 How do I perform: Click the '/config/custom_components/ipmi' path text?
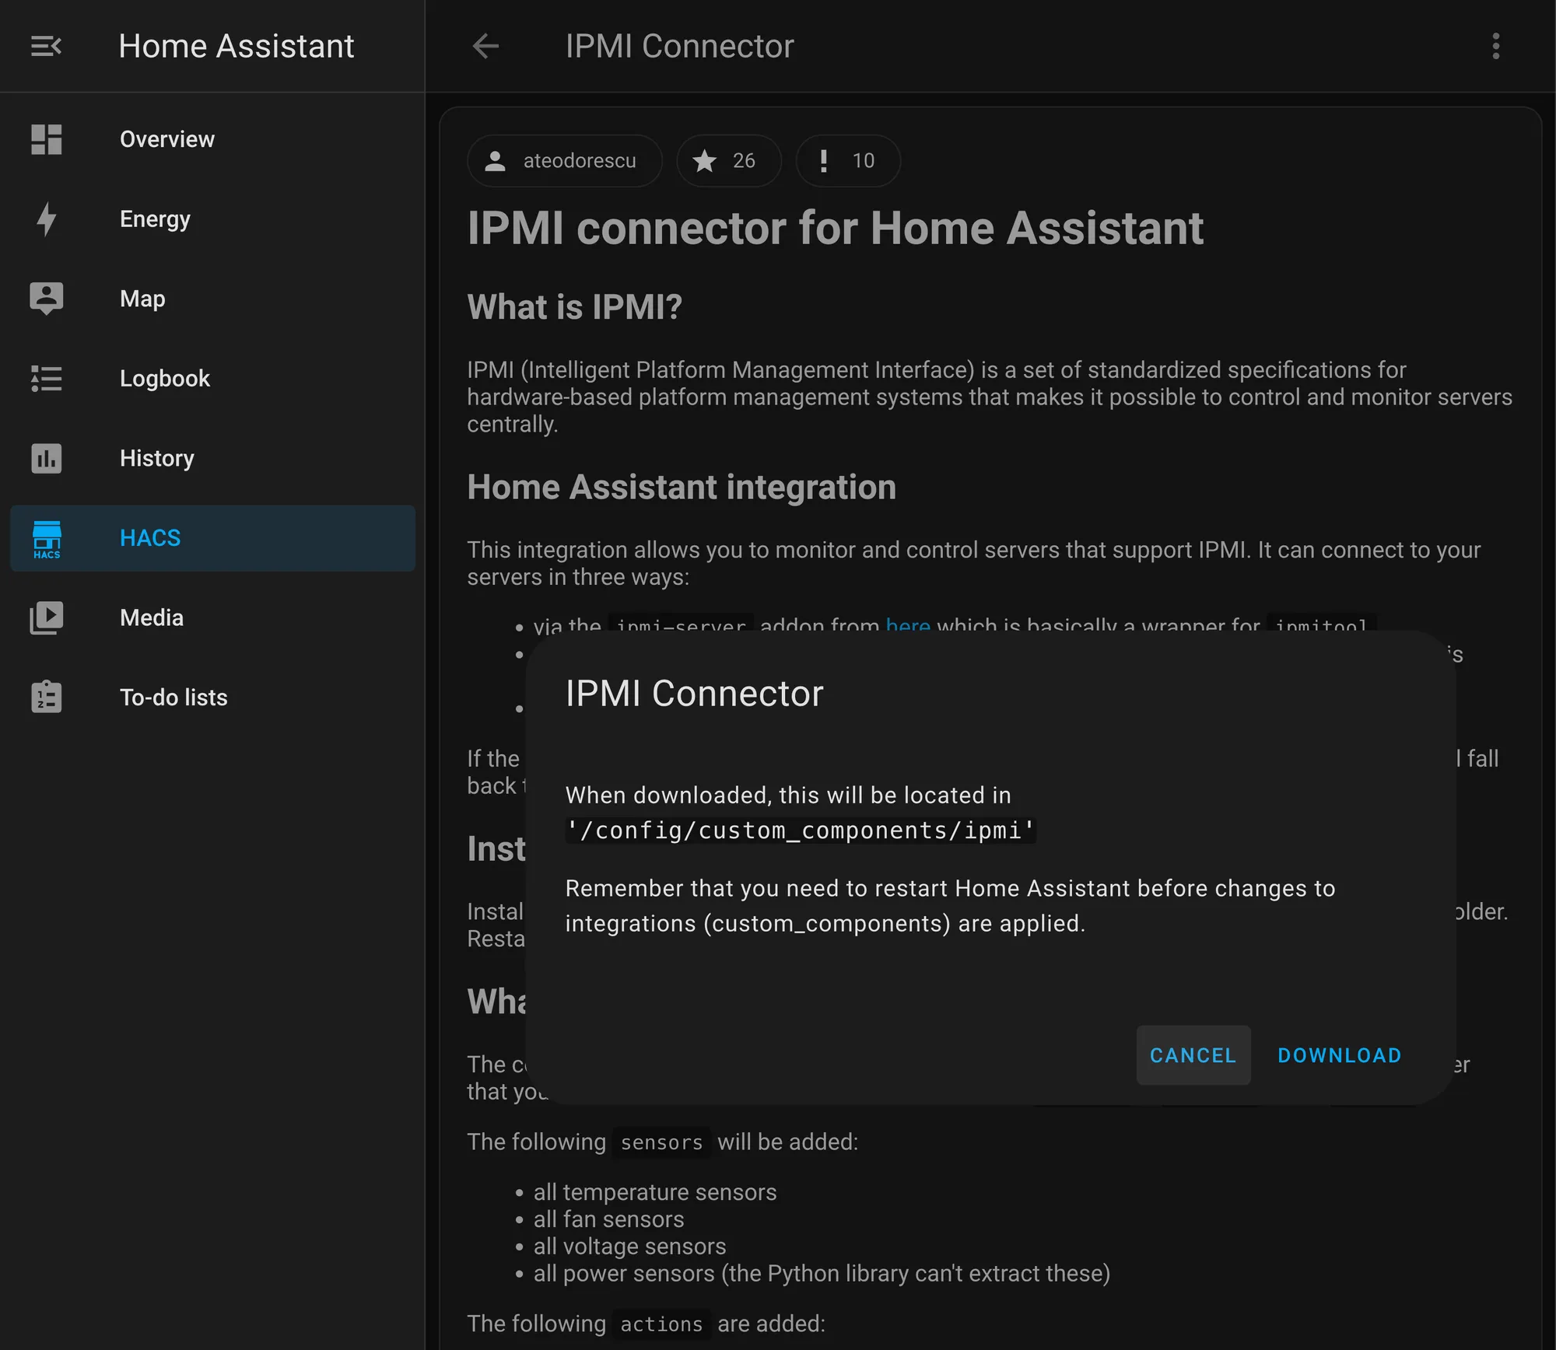[x=801, y=831]
